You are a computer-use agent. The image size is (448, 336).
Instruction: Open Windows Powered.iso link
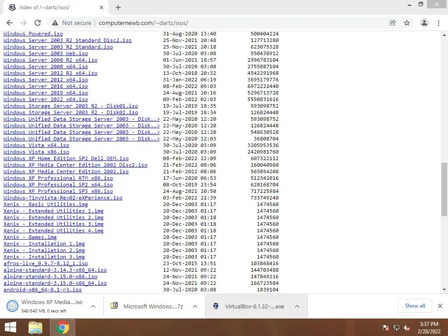click(33, 34)
